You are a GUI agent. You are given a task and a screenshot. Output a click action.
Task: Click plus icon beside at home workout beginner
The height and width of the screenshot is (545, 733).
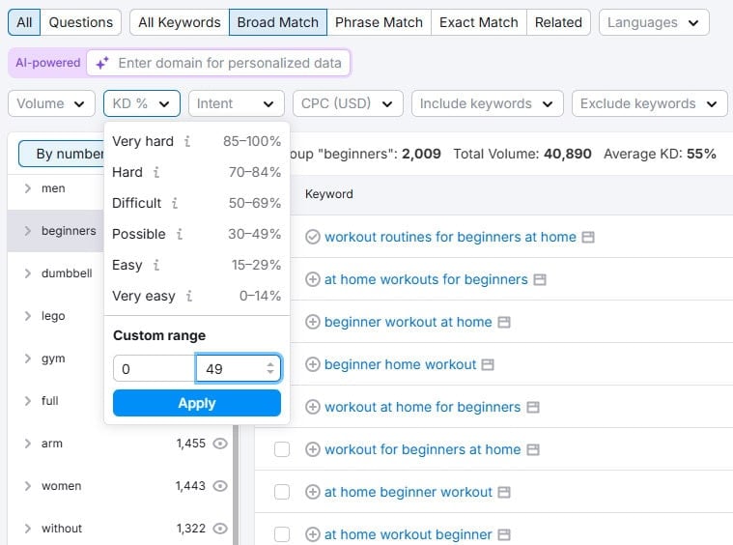(x=312, y=534)
